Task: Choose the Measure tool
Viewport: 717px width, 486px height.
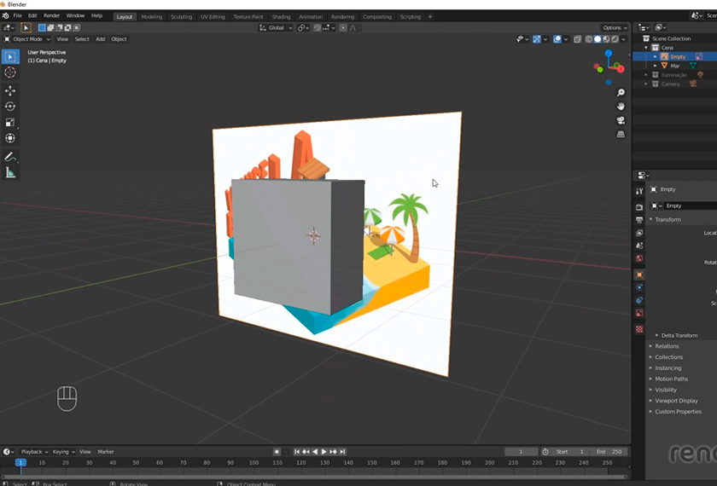Action: (10, 172)
